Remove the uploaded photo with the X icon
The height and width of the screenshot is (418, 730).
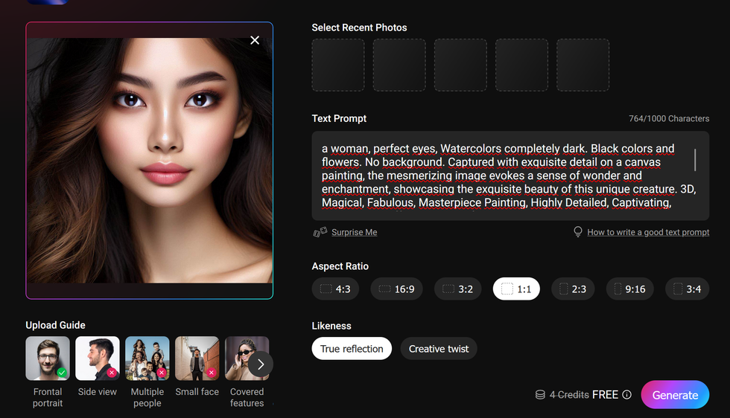pyautogui.click(x=255, y=40)
